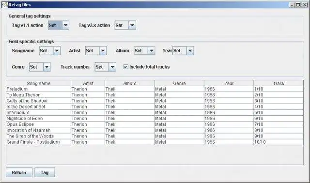
Task: Select the Cults of the Shadow cell
Action: (x=39, y=101)
